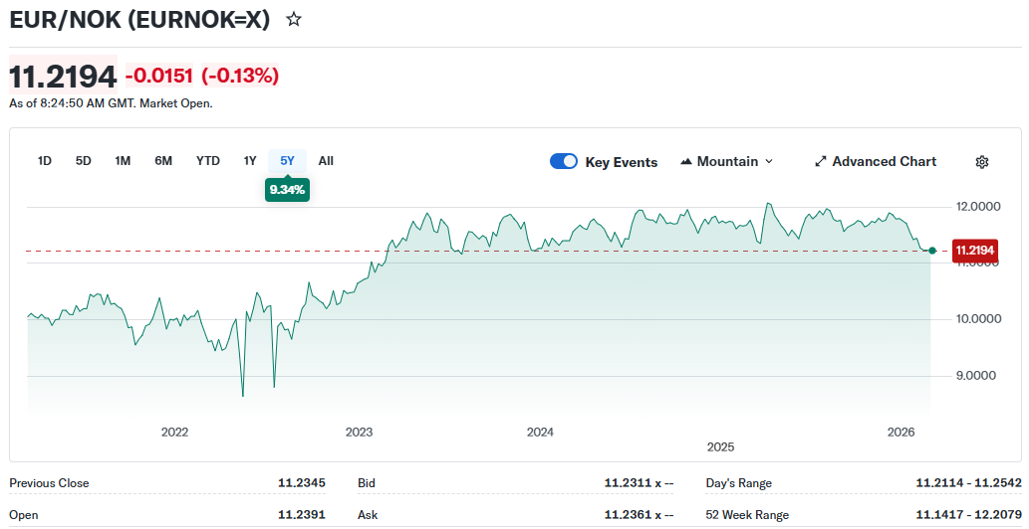Click the Advanced Chart expand arrows icon

(821, 162)
